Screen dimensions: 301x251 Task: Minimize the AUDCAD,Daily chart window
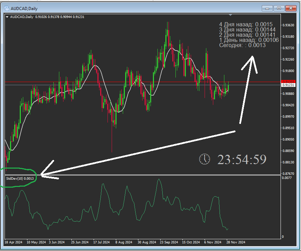click(x=267, y=8)
